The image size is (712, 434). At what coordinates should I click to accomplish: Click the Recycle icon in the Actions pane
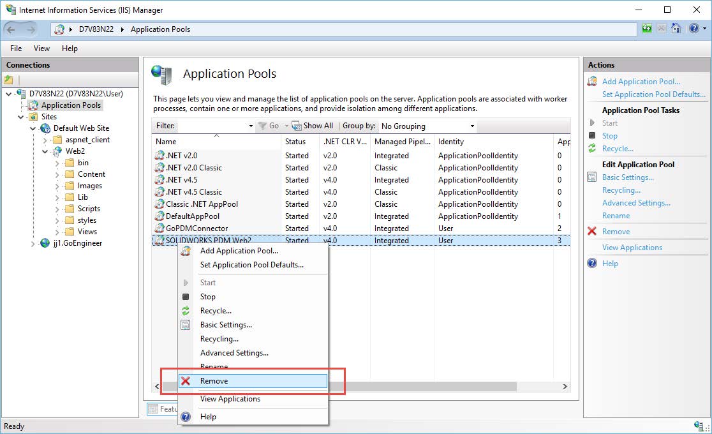(x=593, y=148)
